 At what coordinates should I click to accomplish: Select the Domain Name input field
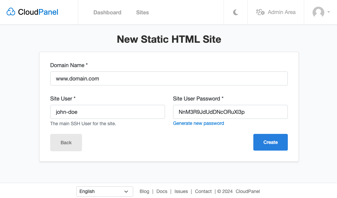coord(169,78)
